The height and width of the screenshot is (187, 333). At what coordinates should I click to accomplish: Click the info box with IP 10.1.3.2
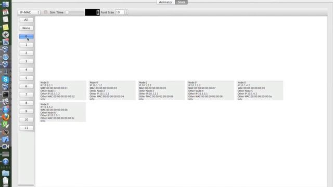tap(210, 90)
